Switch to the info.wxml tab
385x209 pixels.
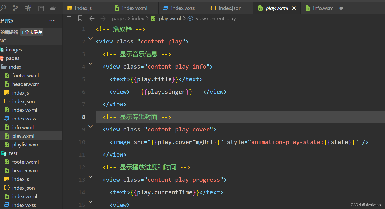coord(324,8)
